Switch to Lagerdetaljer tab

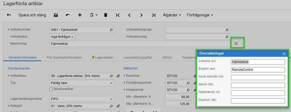(x=103, y=58)
